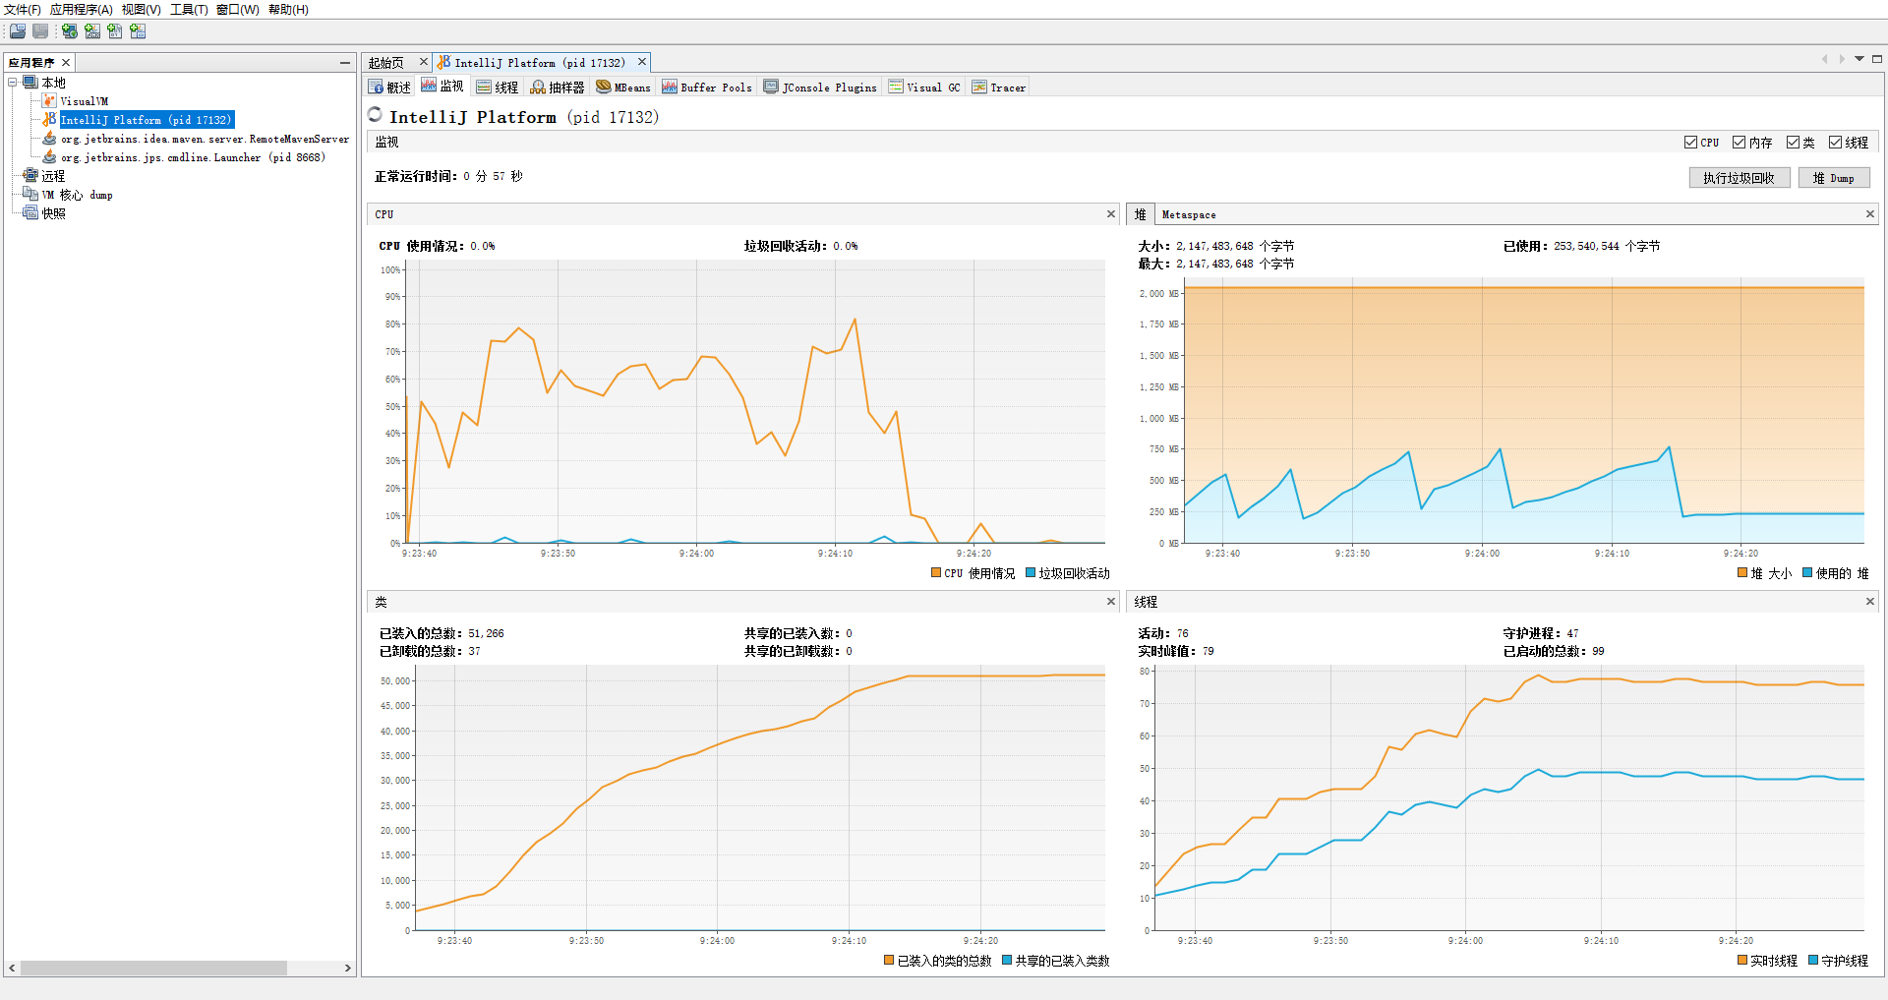This screenshot has height=1000, width=1888.
Task: Close the 类 chart panel
Action: tap(1111, 602)
